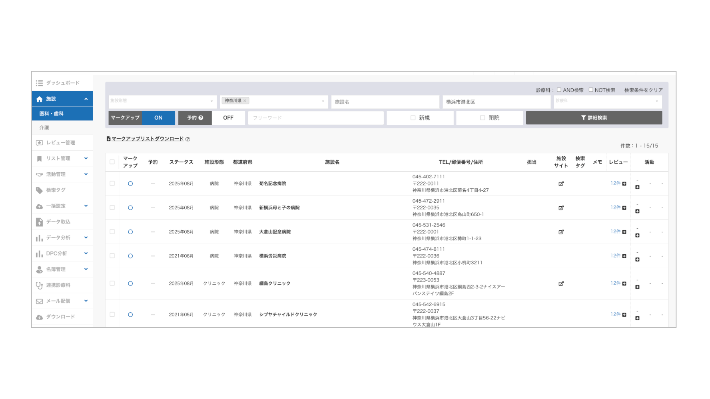Image resolution: width=710 pixels, height=399 pixels.
Task: Expand reviews plus icon for 横浜労災病院
Action: pyautogui.click(x=624, y=256)
